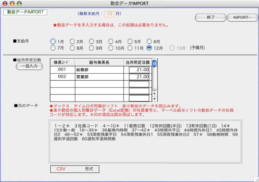Select the 7月 radio button
Image resolution: width=259 pixels, height=182 pixels.
coord(53,48)
